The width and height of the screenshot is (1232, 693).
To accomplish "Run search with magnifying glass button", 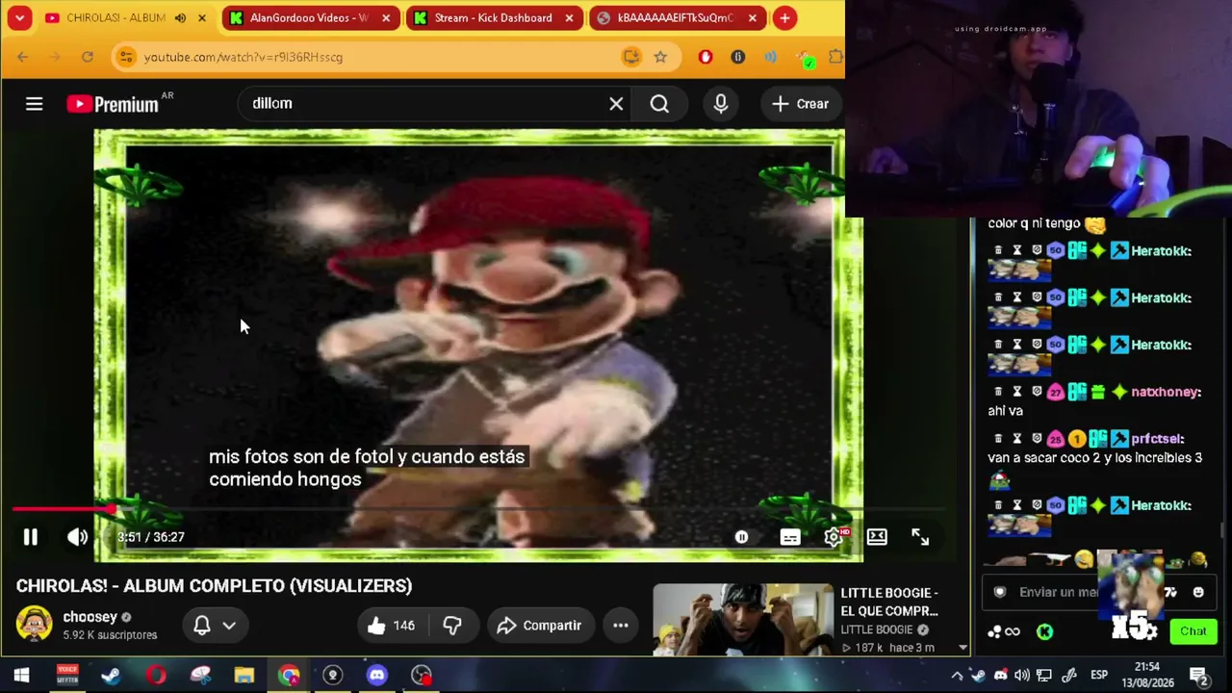I will pos(659,104).
